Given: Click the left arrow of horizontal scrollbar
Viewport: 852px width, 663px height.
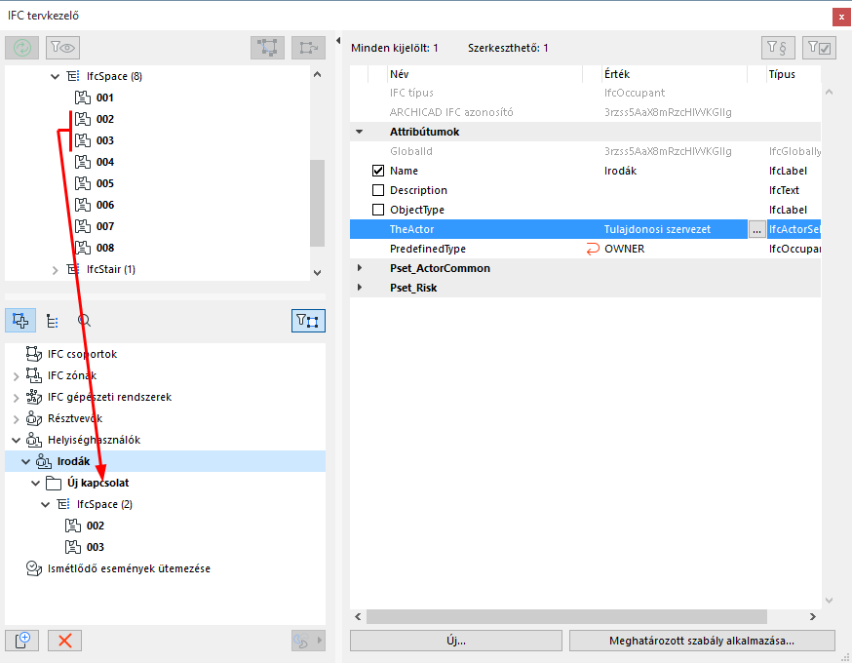Looking at the screenshot, I should click(x=358, y=616).
